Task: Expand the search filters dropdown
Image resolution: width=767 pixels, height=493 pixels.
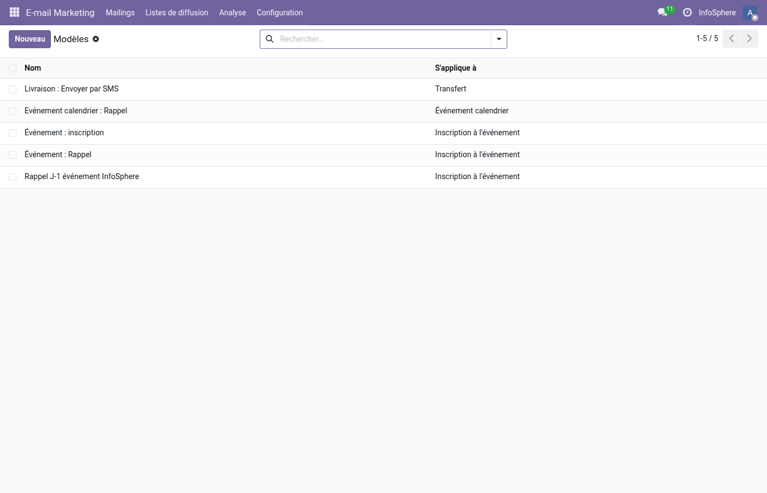Action: 499,39
